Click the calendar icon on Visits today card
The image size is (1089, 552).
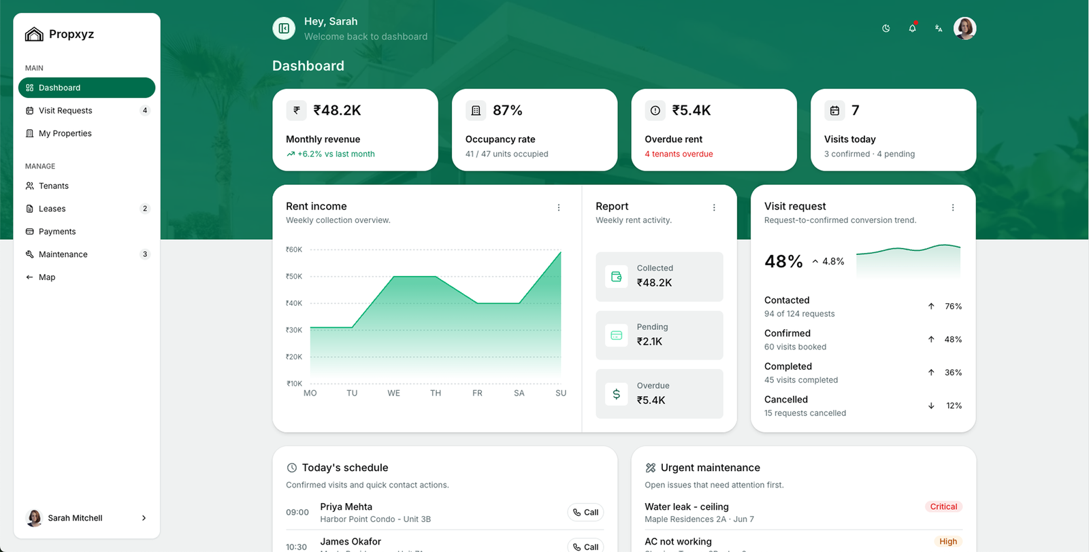[834, 110]
